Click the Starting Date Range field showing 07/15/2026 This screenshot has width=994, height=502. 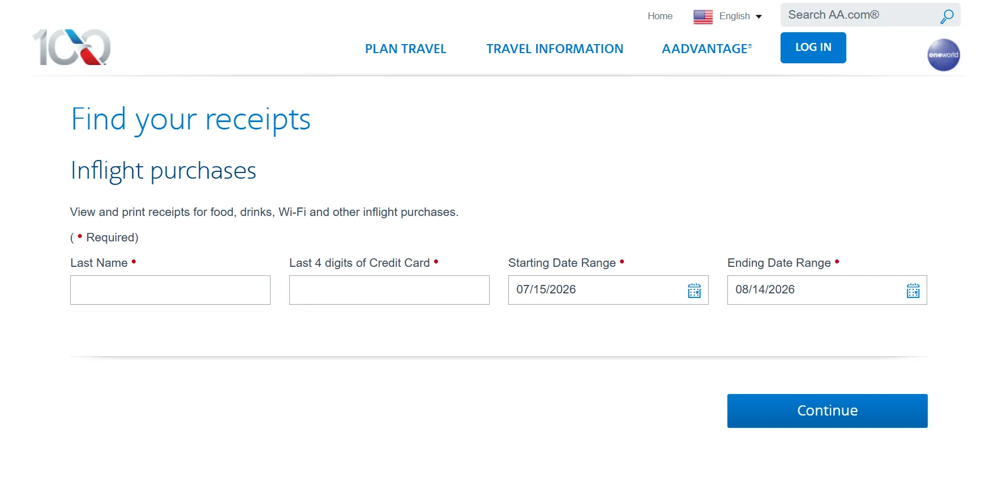coord(609,290)
